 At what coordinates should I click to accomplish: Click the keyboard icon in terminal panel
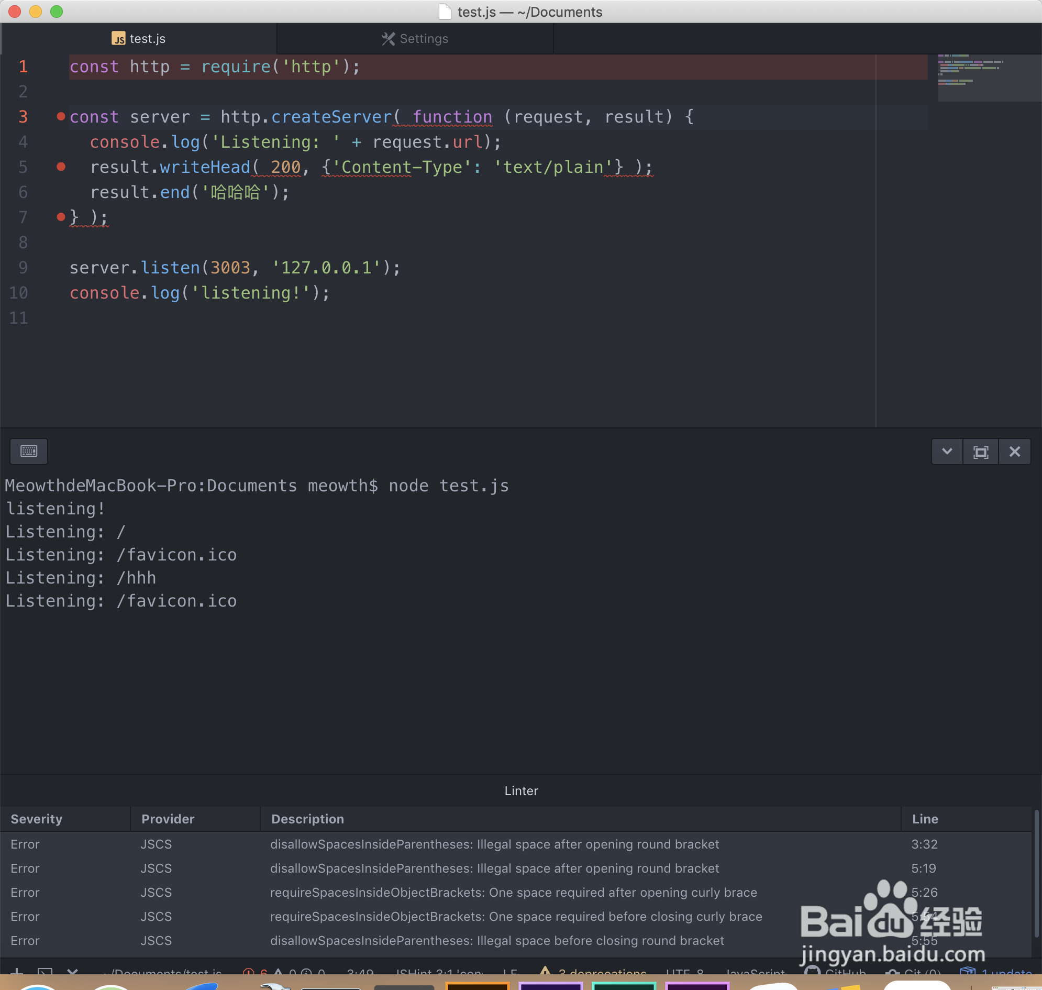[x=29, y=451]
